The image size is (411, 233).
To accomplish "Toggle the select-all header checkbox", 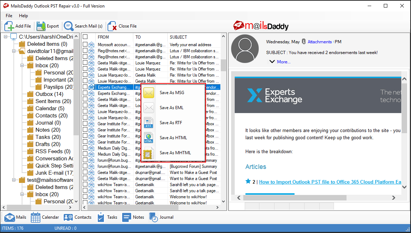I will [x=85, y=37].
